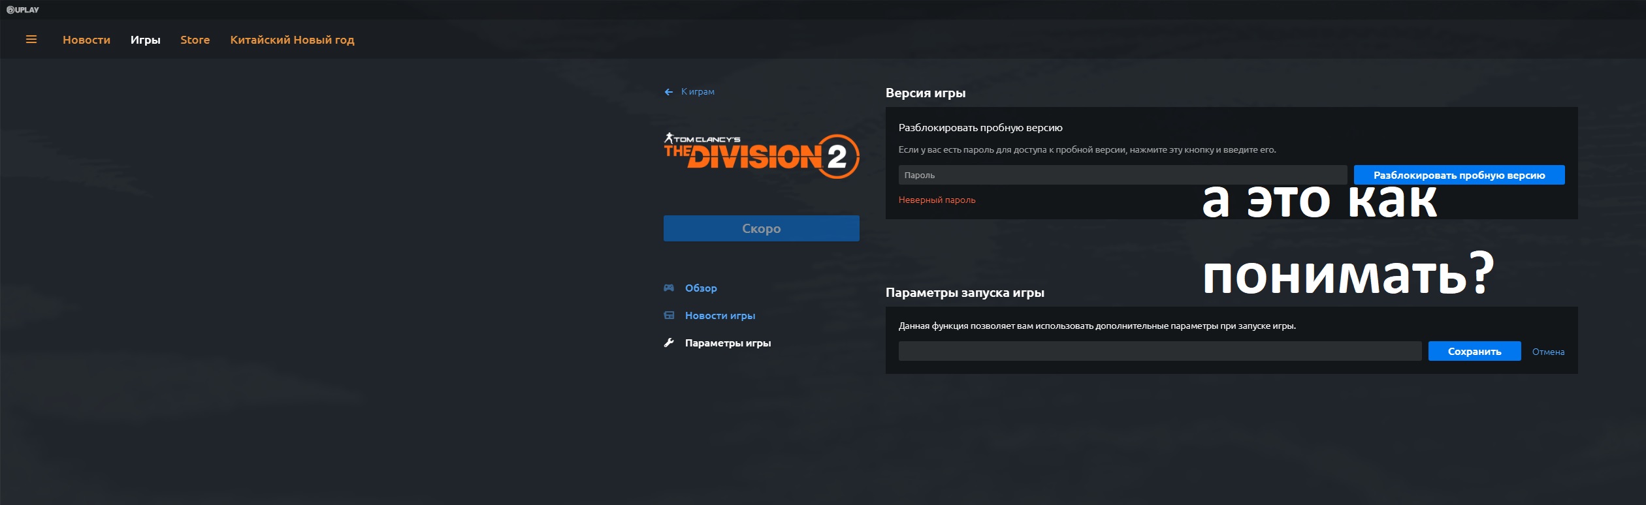Select Параметры игры in the sidebar
Viewport: 1646px width, 505px height.
tap(728, 343)
